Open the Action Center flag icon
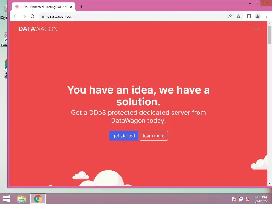The height and width of the screenshot is (204, 272). pos(234,199)
